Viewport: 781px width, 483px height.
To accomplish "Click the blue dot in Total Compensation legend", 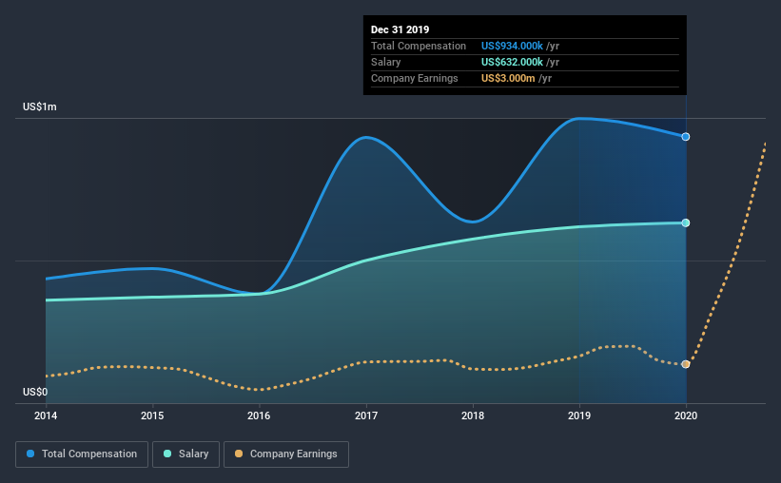I will pos(30,454).
